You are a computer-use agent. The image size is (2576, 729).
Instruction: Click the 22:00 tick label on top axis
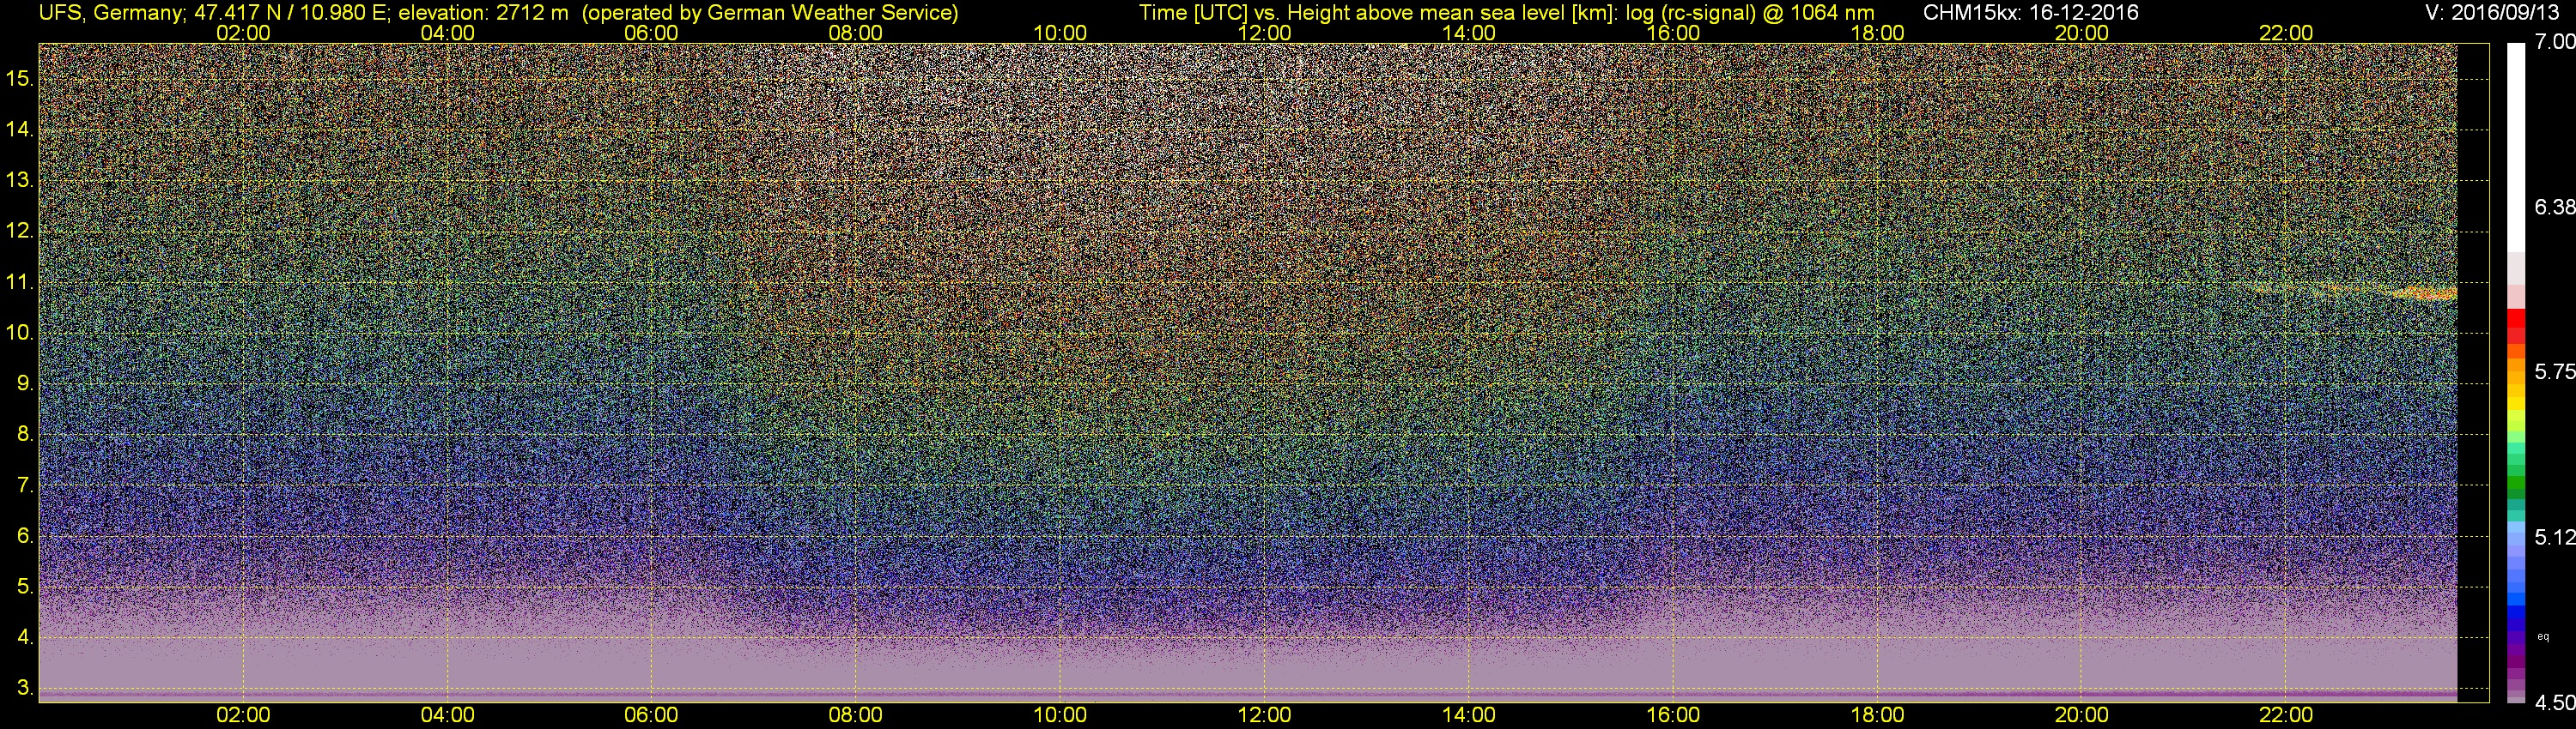pos(2286,33)
